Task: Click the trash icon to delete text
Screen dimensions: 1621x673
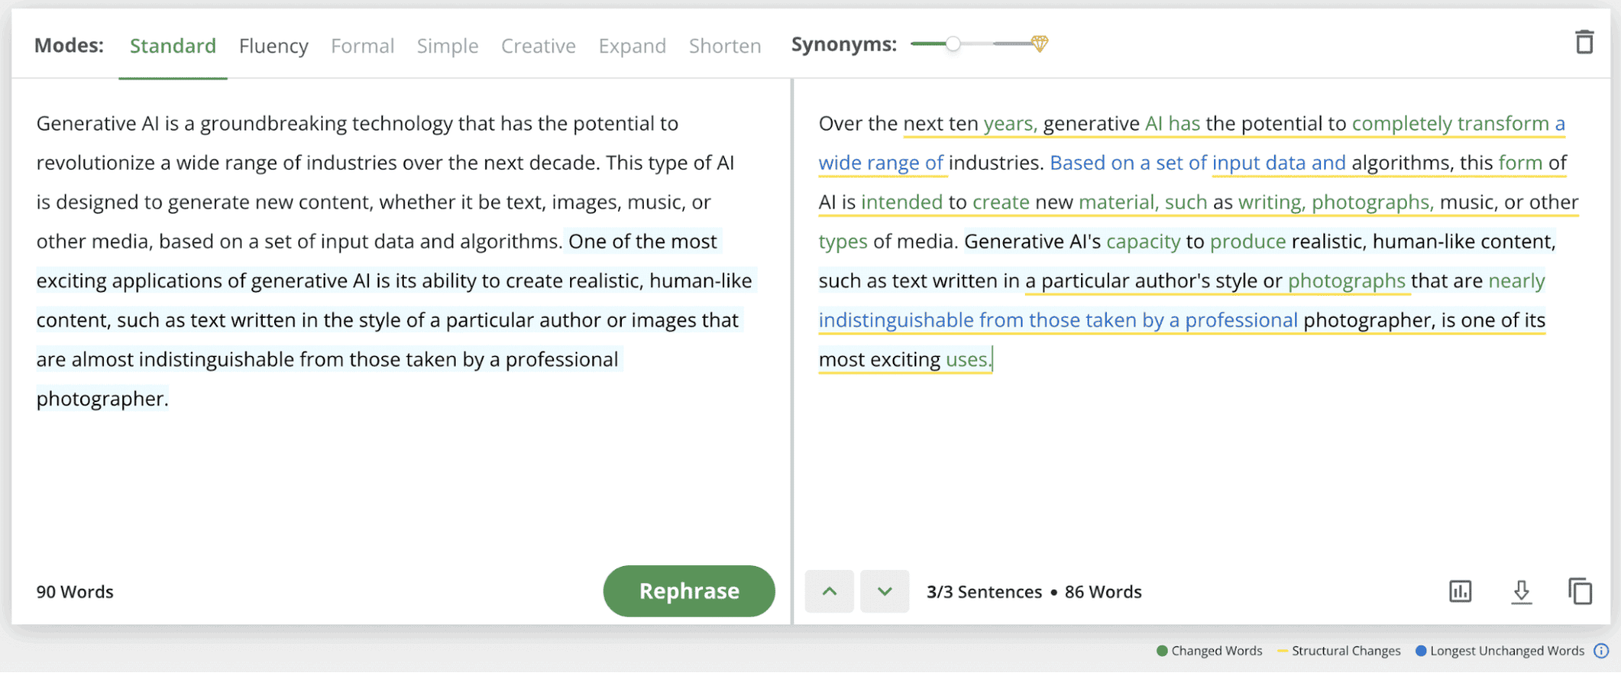Action: [1584, 42]
